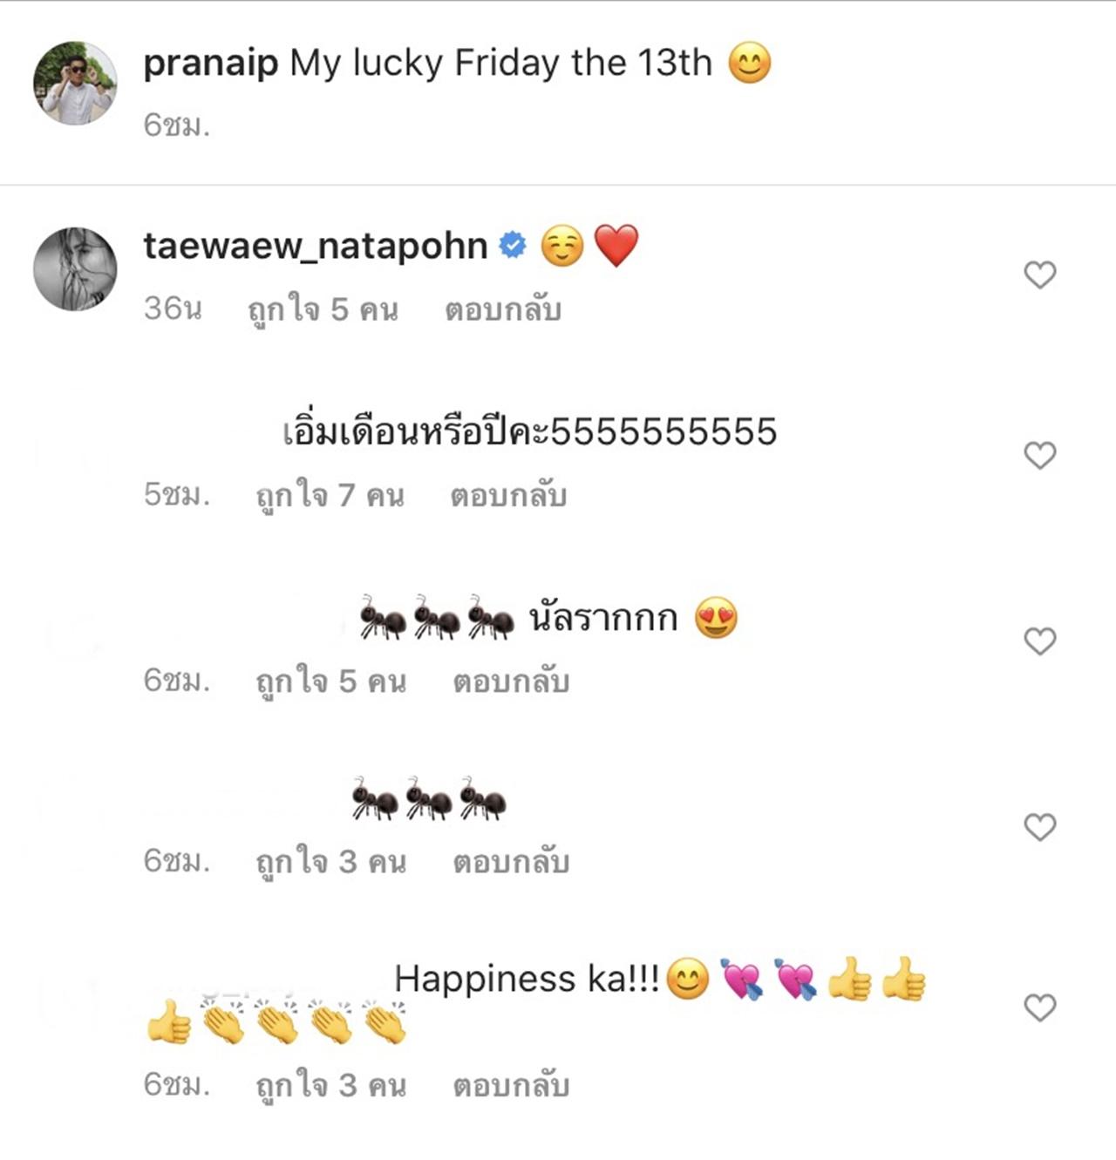Reply to the Happiness ka!!! comment

click(511, 1085)
